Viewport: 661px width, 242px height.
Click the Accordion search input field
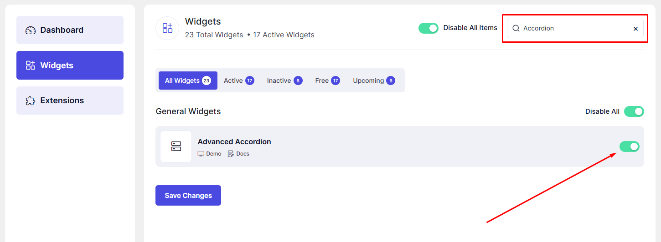pos(574,28)
